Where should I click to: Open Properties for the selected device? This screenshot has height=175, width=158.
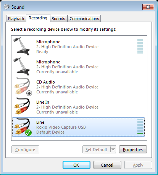click(x=133, y=150)
